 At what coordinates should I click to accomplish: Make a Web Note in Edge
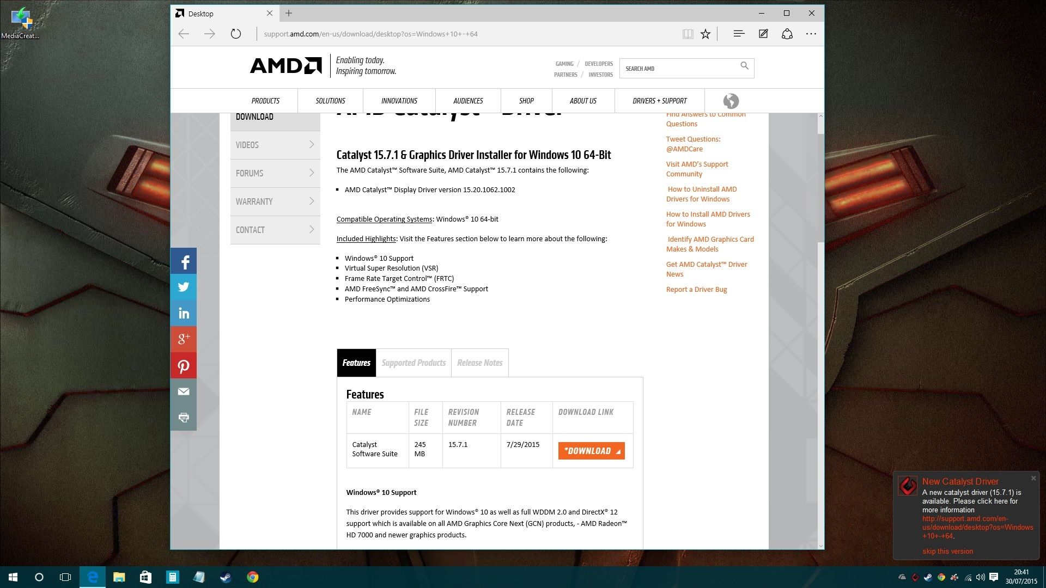click(763, 34)
